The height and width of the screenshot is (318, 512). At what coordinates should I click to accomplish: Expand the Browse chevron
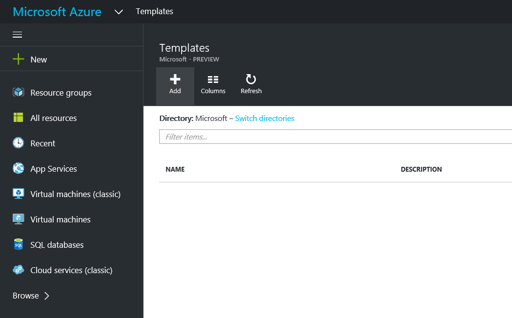click(x=47, y=296)
